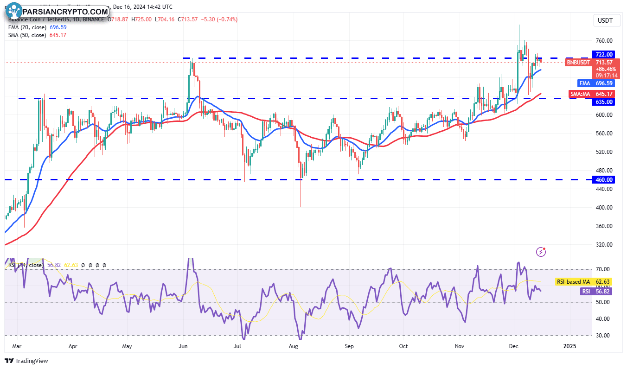The height and width of the screenshot is (369, 627).
Task: Click the red SMA:MA tag
Action: point(581,95)
